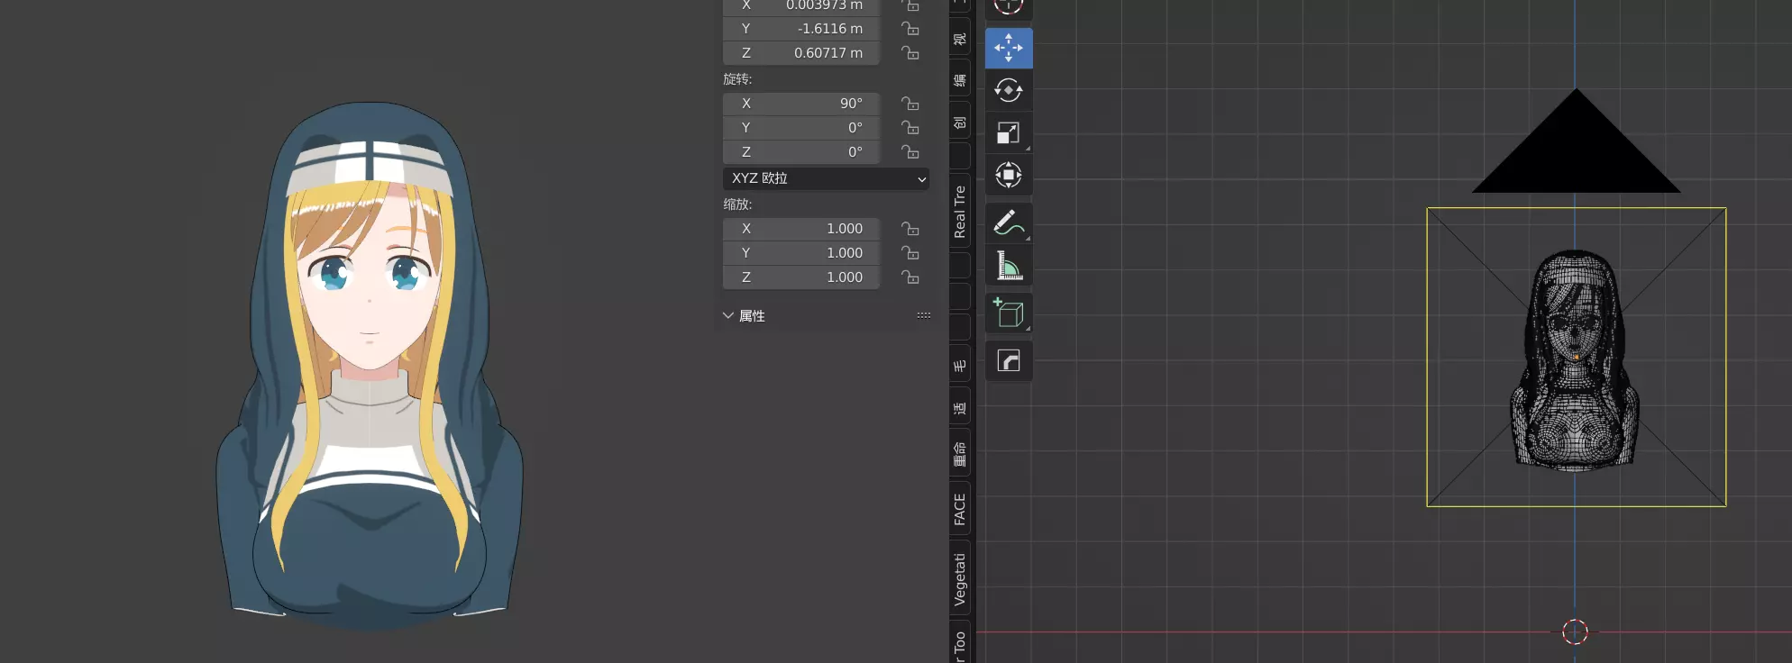1792x663 pixels.
Task: Click the rotation Y field 0°
Action: (801, 128)
